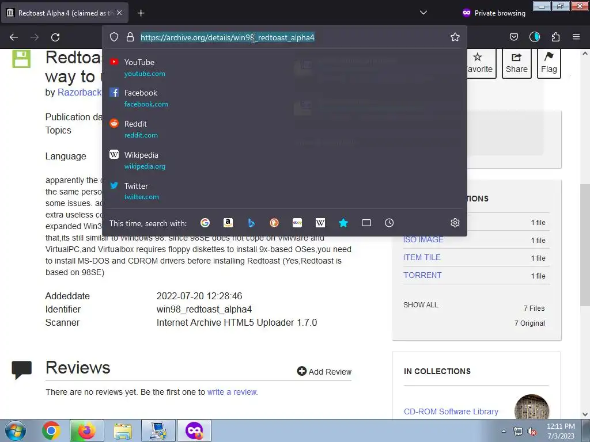Open Windows Start menu
This screenshot has width=590, height=442.
pos(16,430)
